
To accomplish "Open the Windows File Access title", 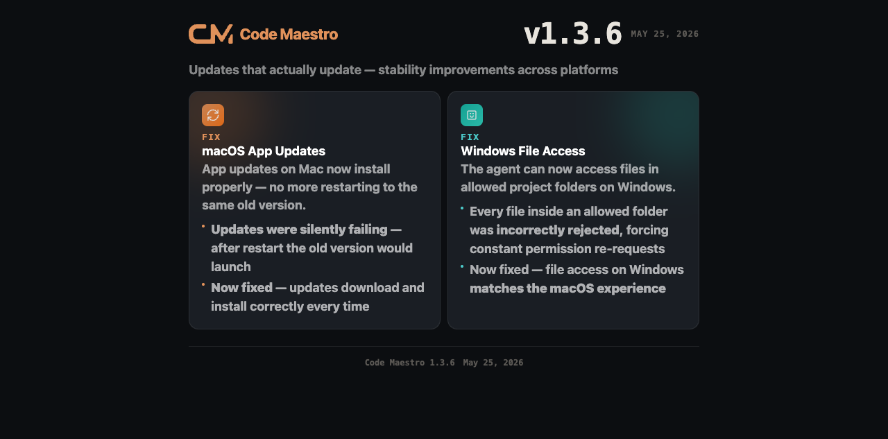I will (523, 151).
